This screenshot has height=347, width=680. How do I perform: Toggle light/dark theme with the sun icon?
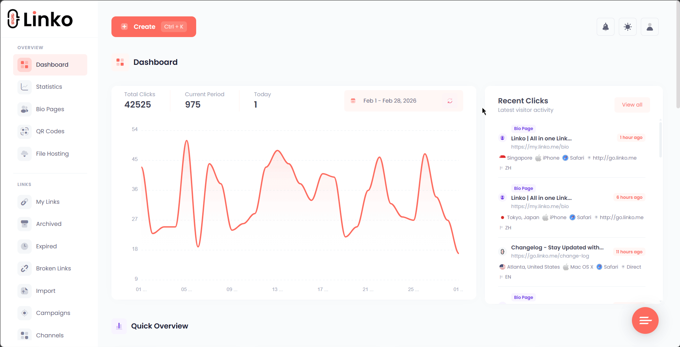627,27
